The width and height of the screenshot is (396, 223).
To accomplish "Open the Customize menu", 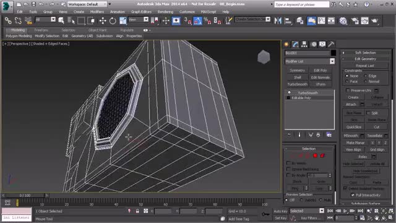I will [x=187, y=12].
